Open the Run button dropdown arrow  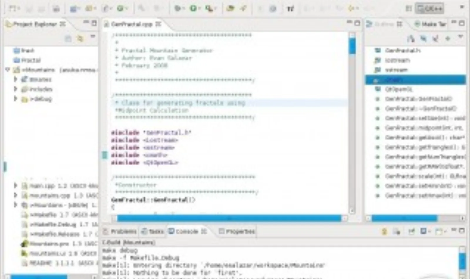[x=199, y=9]
